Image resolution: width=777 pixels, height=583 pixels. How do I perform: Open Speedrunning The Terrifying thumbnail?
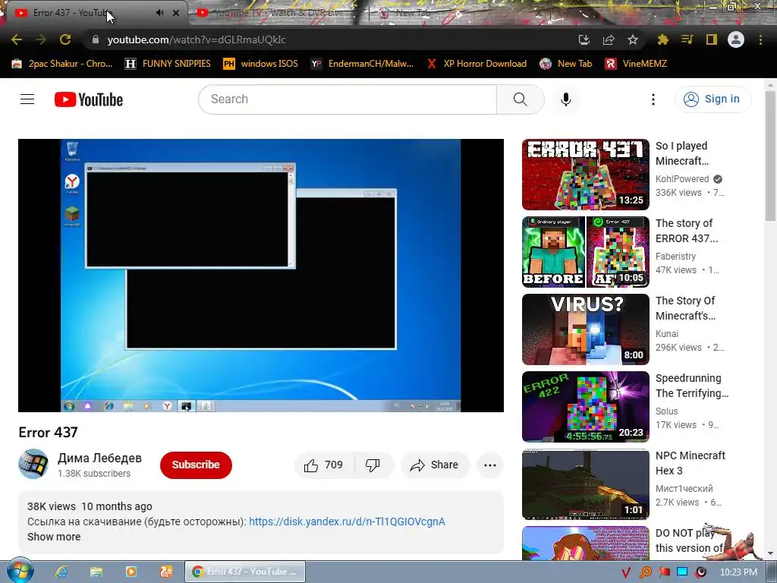(x=585, y=407)
